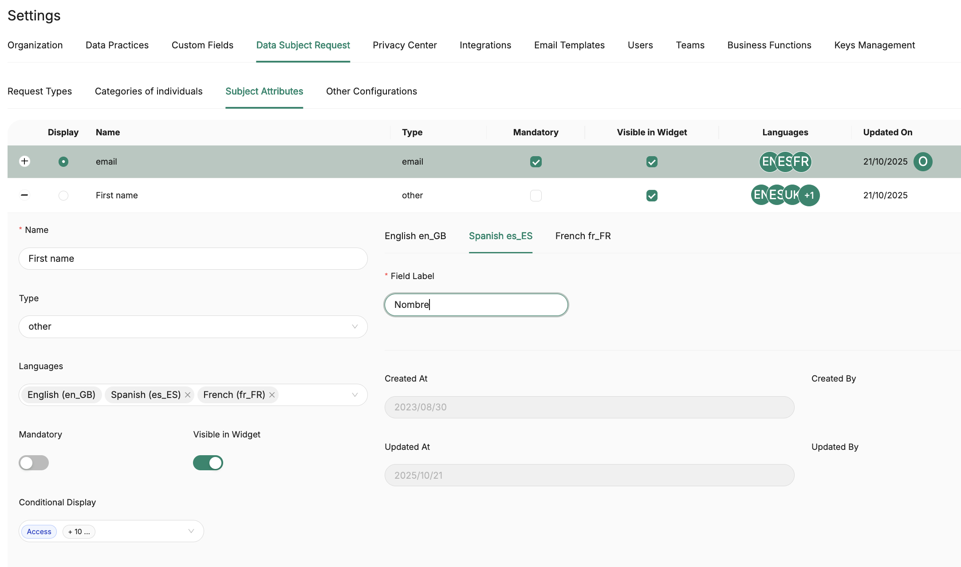Uncheck email Mandatory checkbox
The width and height of the screenshot is (961, 567).
tap(536, 161)
